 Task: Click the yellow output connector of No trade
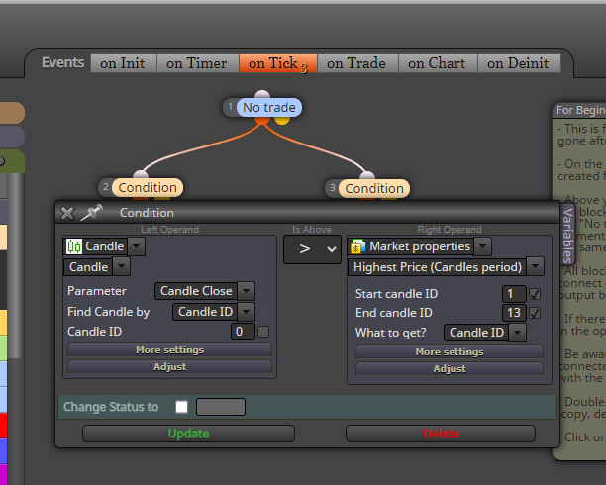pos(282,120)
